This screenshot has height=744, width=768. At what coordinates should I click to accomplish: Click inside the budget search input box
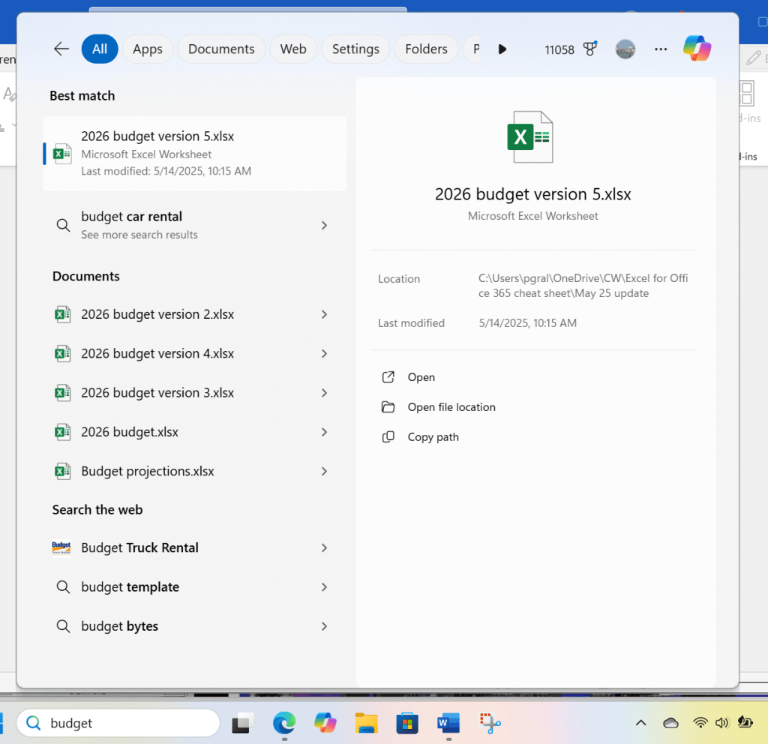120,722
